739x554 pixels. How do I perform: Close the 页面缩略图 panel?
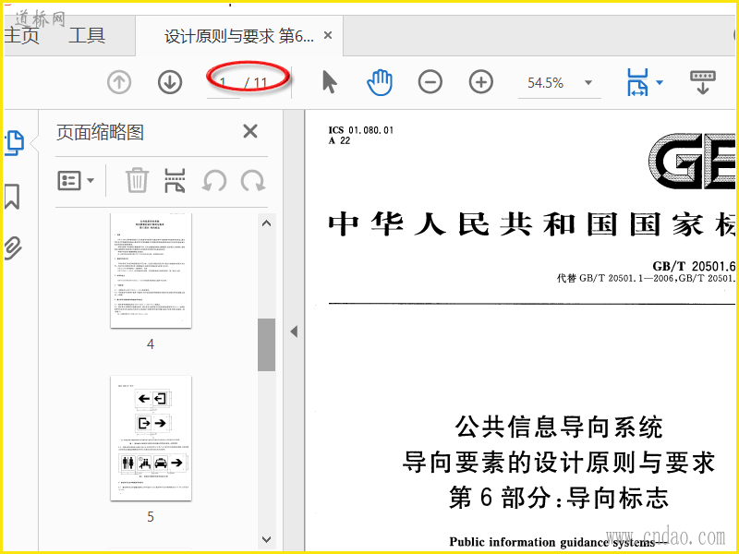250,131
